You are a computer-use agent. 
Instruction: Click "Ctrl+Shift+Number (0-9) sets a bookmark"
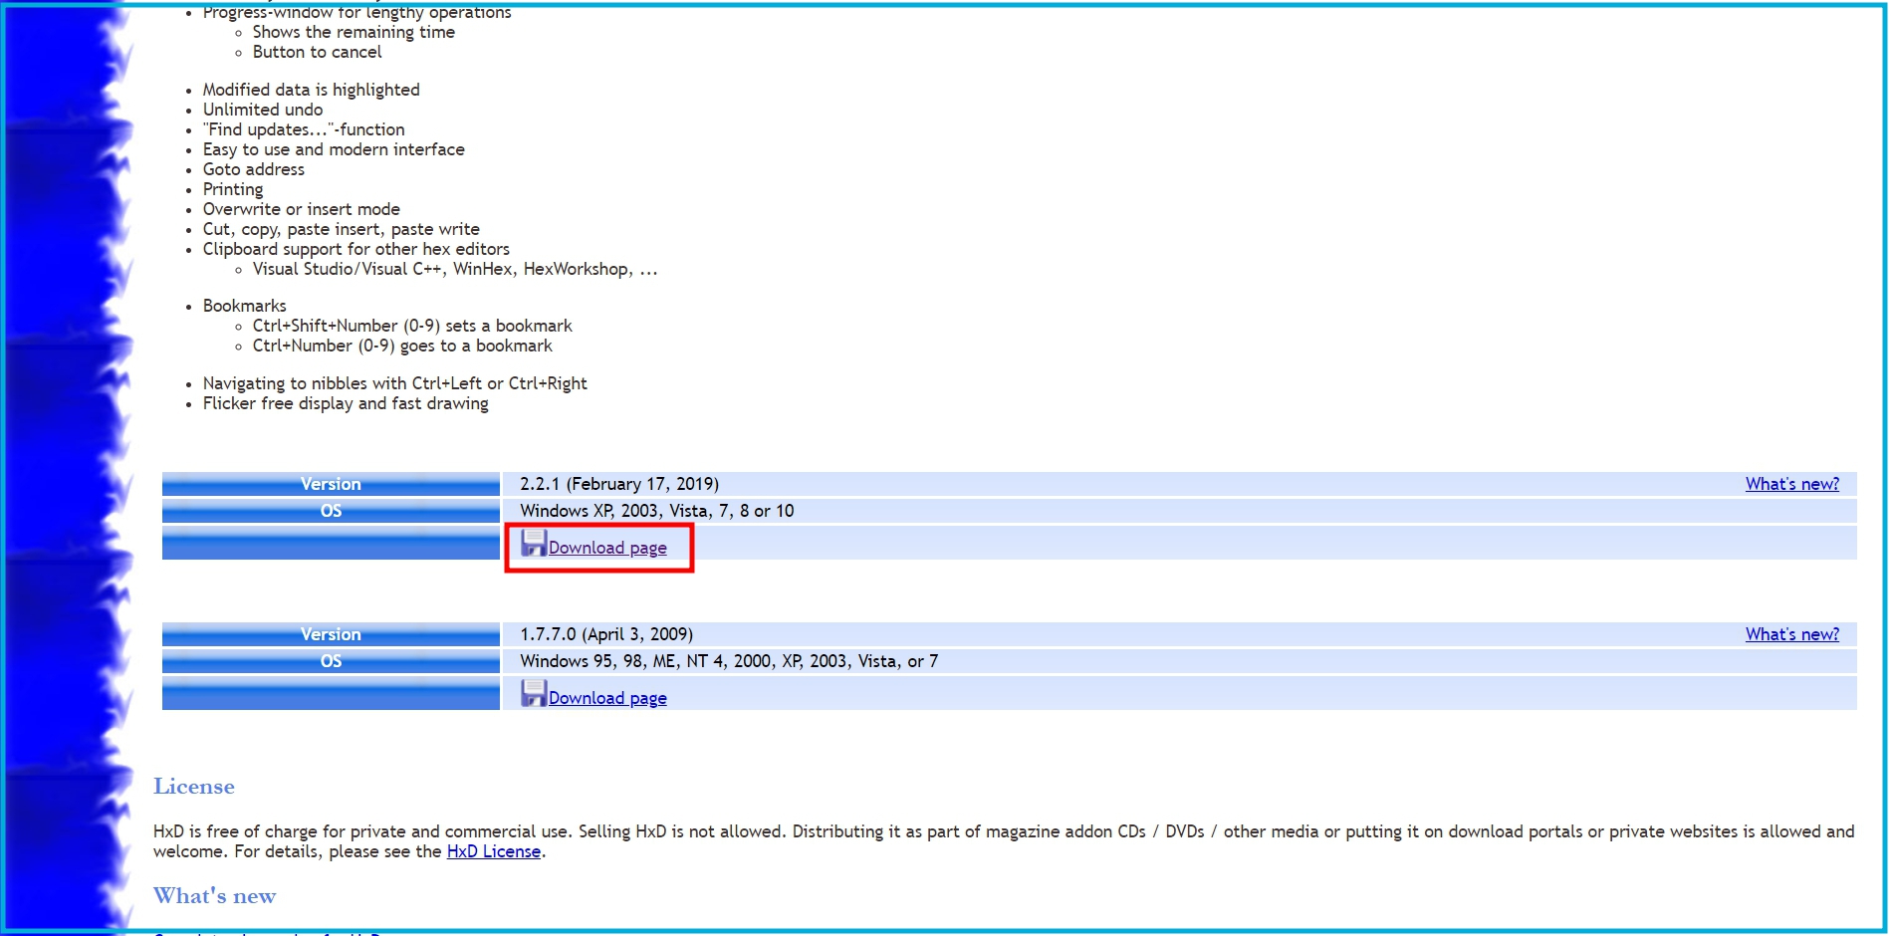tap(412, 326)
